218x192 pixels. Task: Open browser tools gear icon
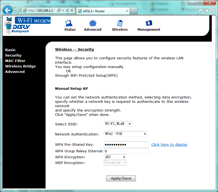213,11
